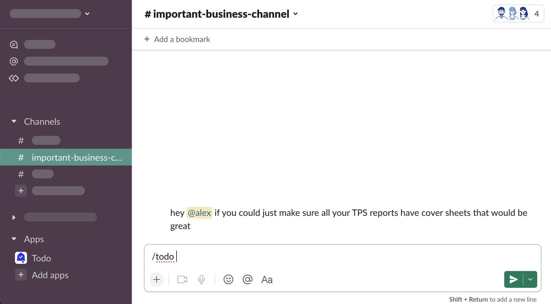Click the Add apps sidebar item
551x304 pixels.
[50, 275]
